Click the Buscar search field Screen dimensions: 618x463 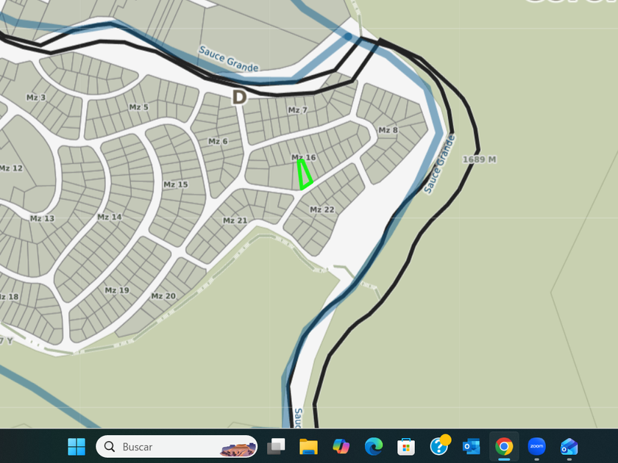pos(177,447)
